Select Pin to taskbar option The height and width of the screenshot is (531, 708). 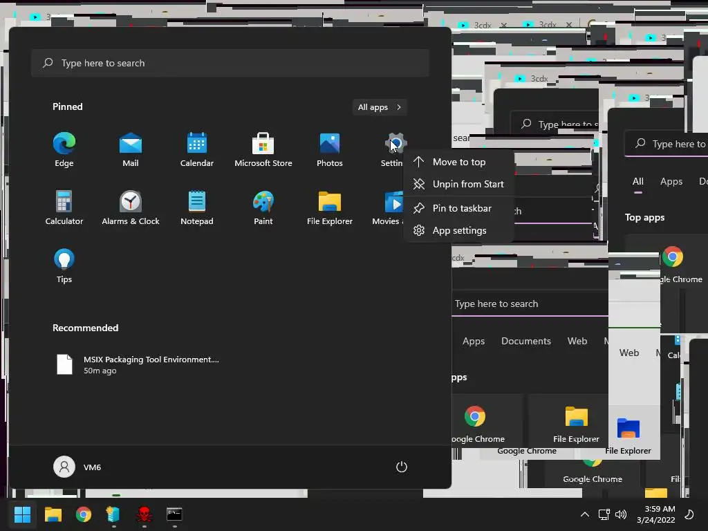(459, 208)
